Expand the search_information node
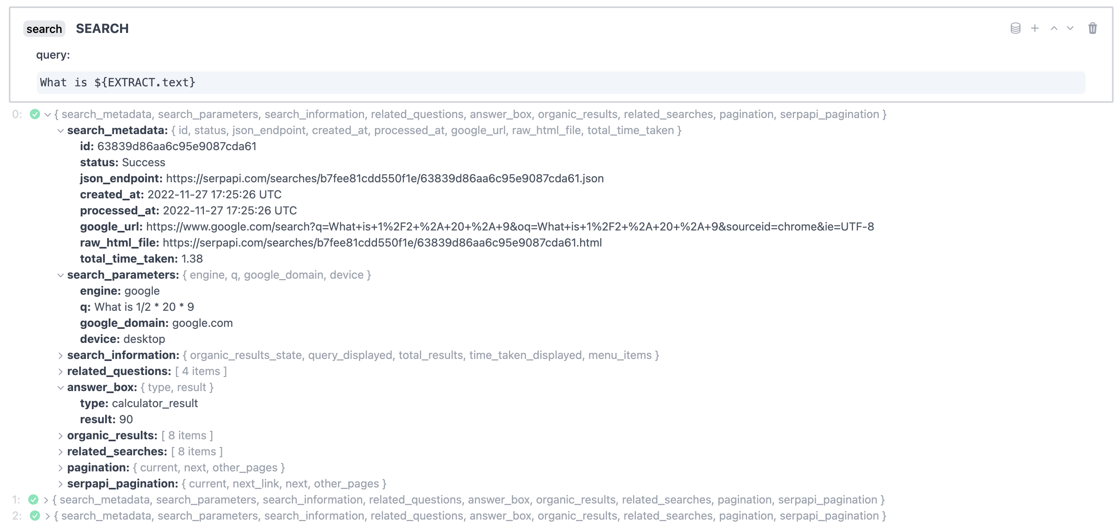 pyautogui.click(x=61, y=356)
